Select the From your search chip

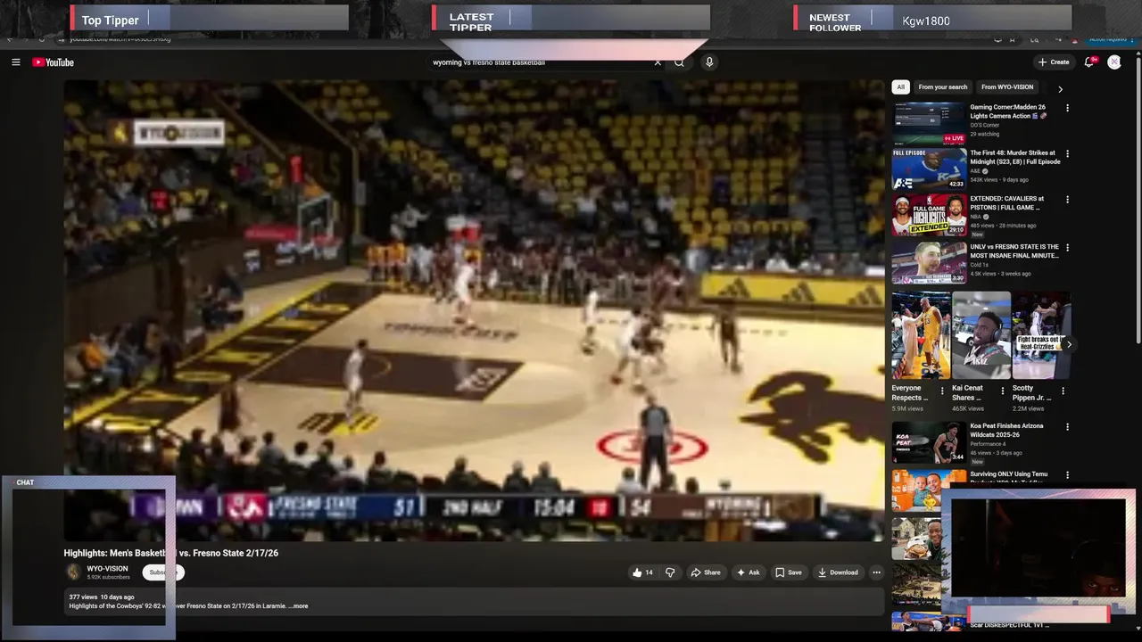coord(942,87)
